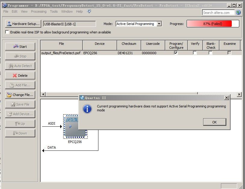Enable Verify checkbox for FreDetect.pof
Image resolution: width=245 pixels, height=189 pixels.
pos(195,53)
